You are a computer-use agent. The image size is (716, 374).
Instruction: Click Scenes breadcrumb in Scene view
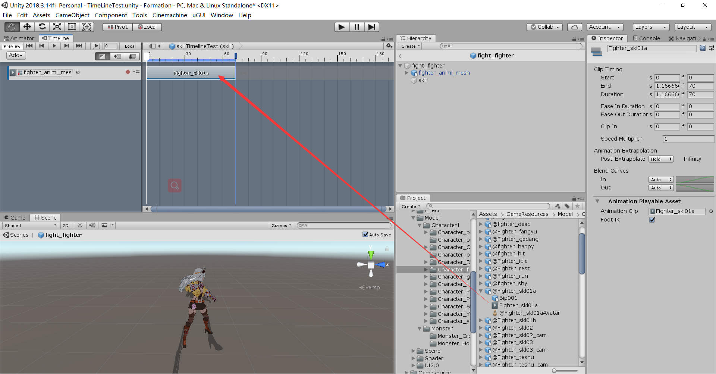pyautogui.click(x=16, y=235)
